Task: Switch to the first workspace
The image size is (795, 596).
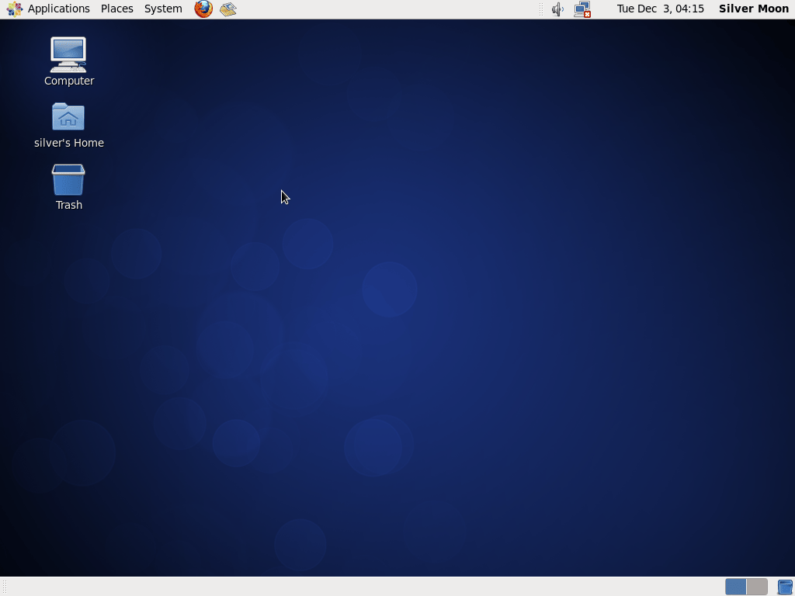Action: pyautogui.click(x=736, y=587)
